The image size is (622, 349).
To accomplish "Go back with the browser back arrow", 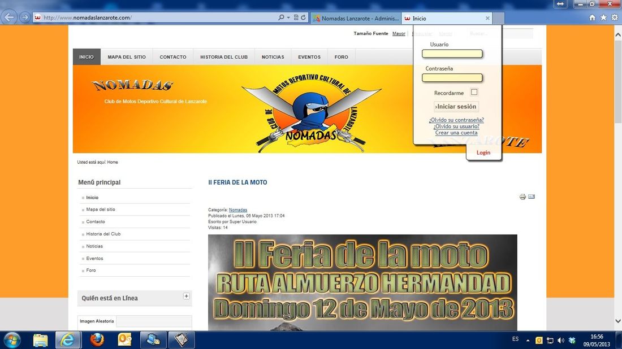I will click(x=9, y=18).
